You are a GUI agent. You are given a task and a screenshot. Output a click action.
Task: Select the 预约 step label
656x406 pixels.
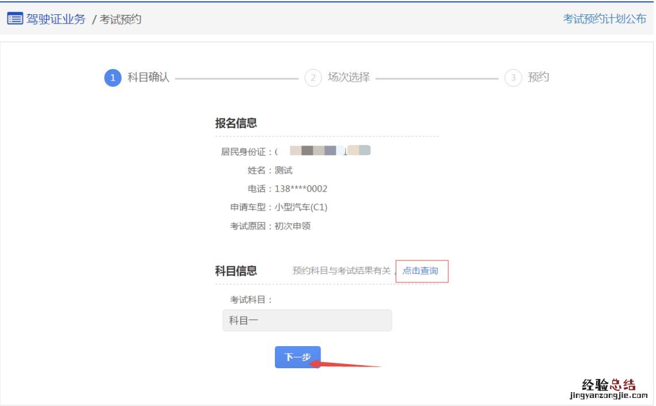(x=538, y=78)
